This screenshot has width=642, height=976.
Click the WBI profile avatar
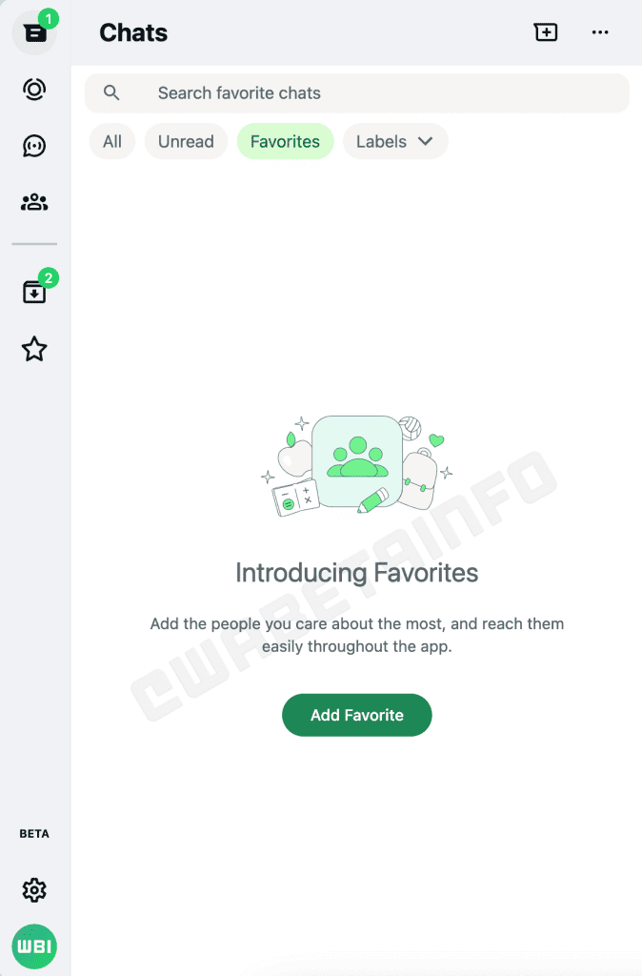(x=34, y=946)
